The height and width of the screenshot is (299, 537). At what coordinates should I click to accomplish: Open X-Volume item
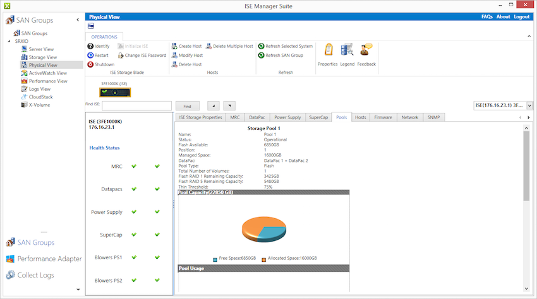35,105
